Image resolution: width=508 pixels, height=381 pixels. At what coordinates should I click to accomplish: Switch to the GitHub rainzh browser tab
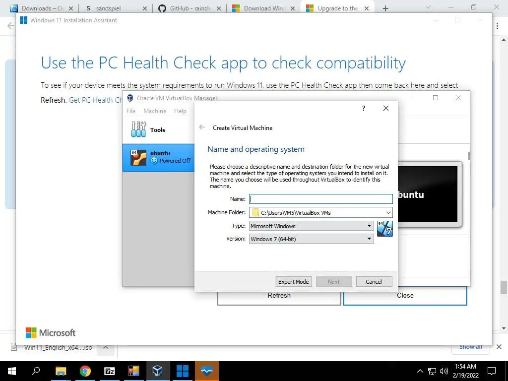190,8
